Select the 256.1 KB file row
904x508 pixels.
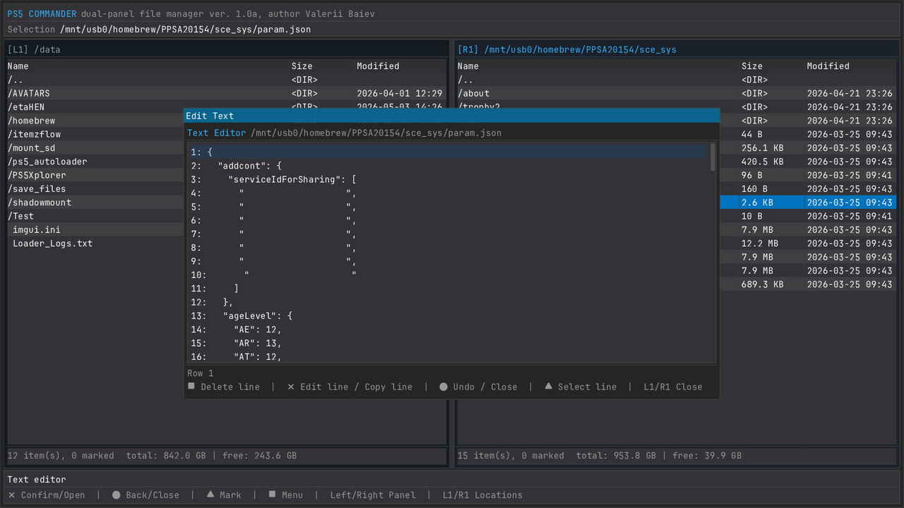click(808, 148)
